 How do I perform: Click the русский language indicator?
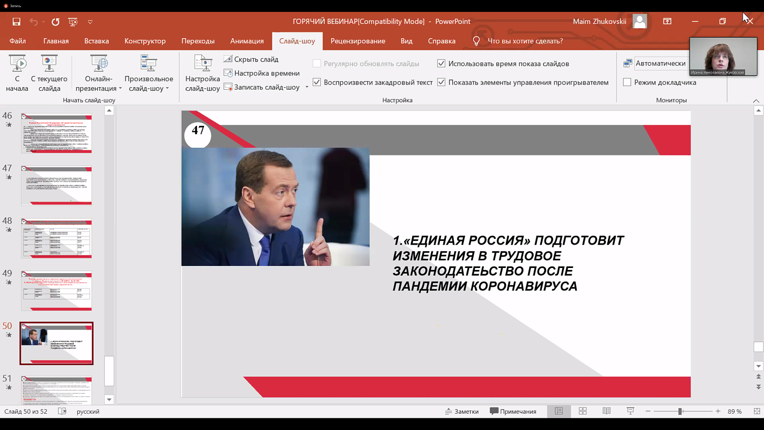tap(88, 412)
